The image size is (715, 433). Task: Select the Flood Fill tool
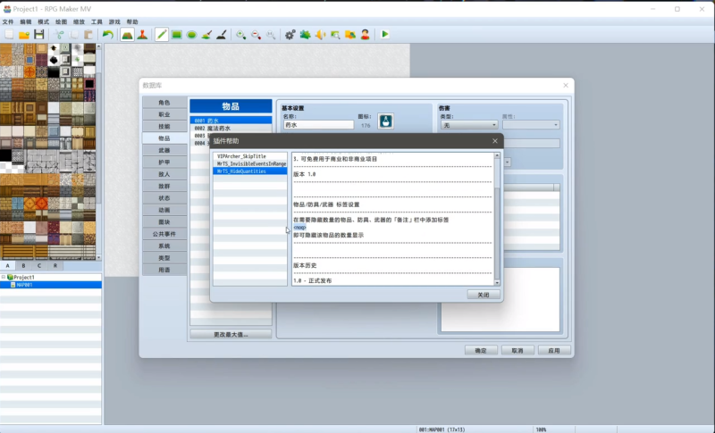point(206,35)
